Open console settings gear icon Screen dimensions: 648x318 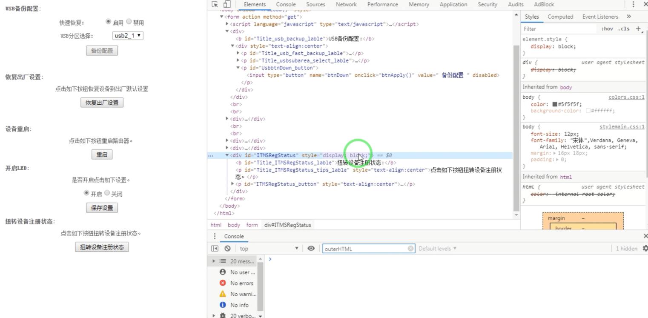[x=645, y=249]
